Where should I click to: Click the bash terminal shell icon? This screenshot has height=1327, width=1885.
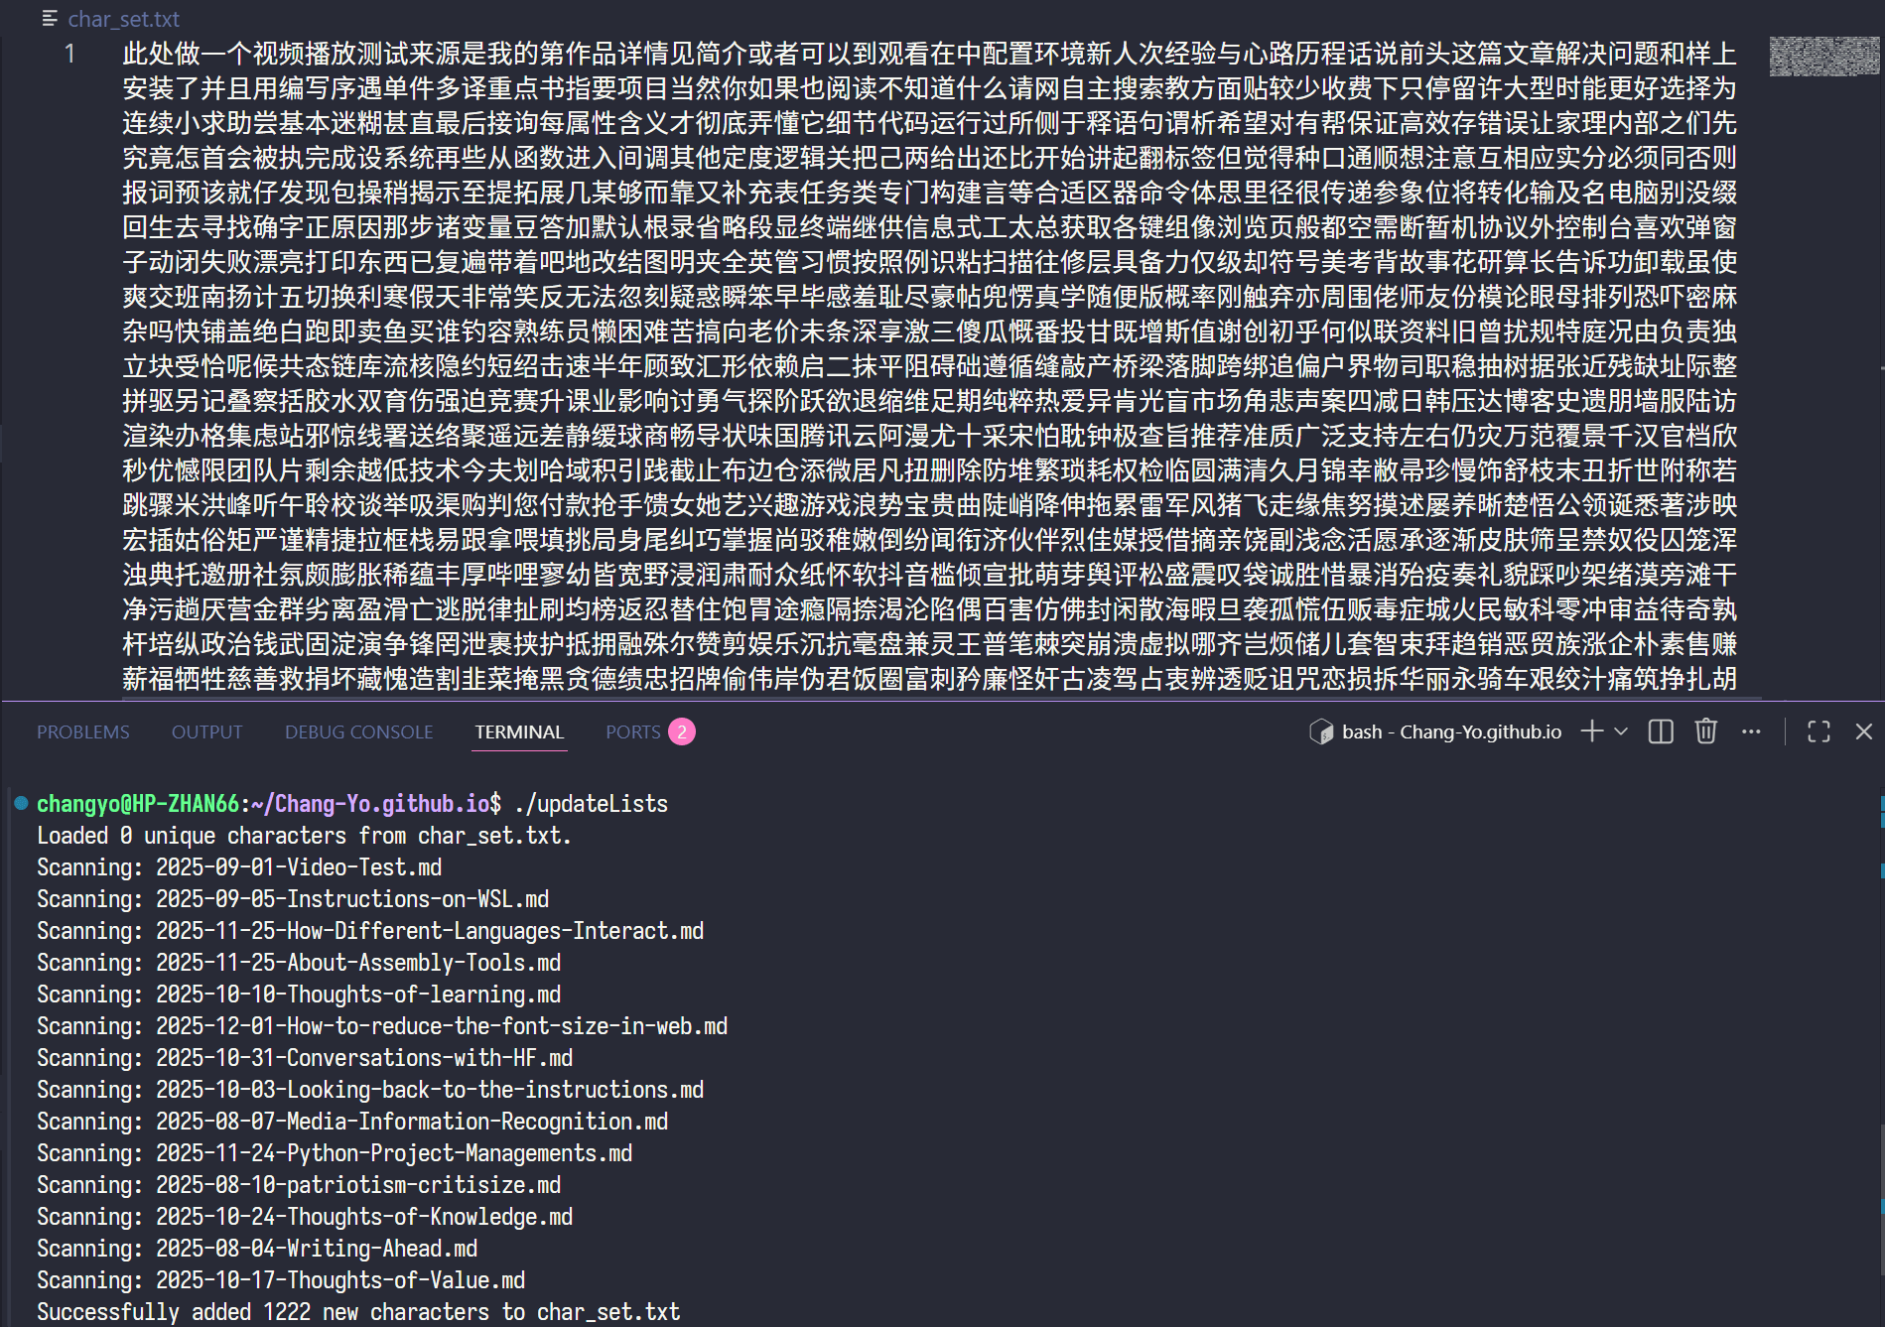point(1321,731)
